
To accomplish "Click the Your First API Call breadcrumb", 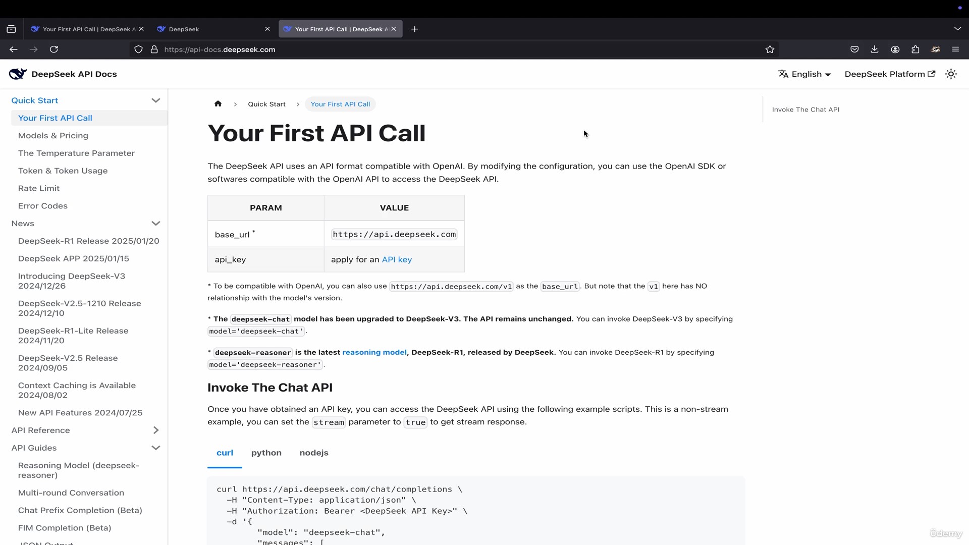I will click(340, 104).
